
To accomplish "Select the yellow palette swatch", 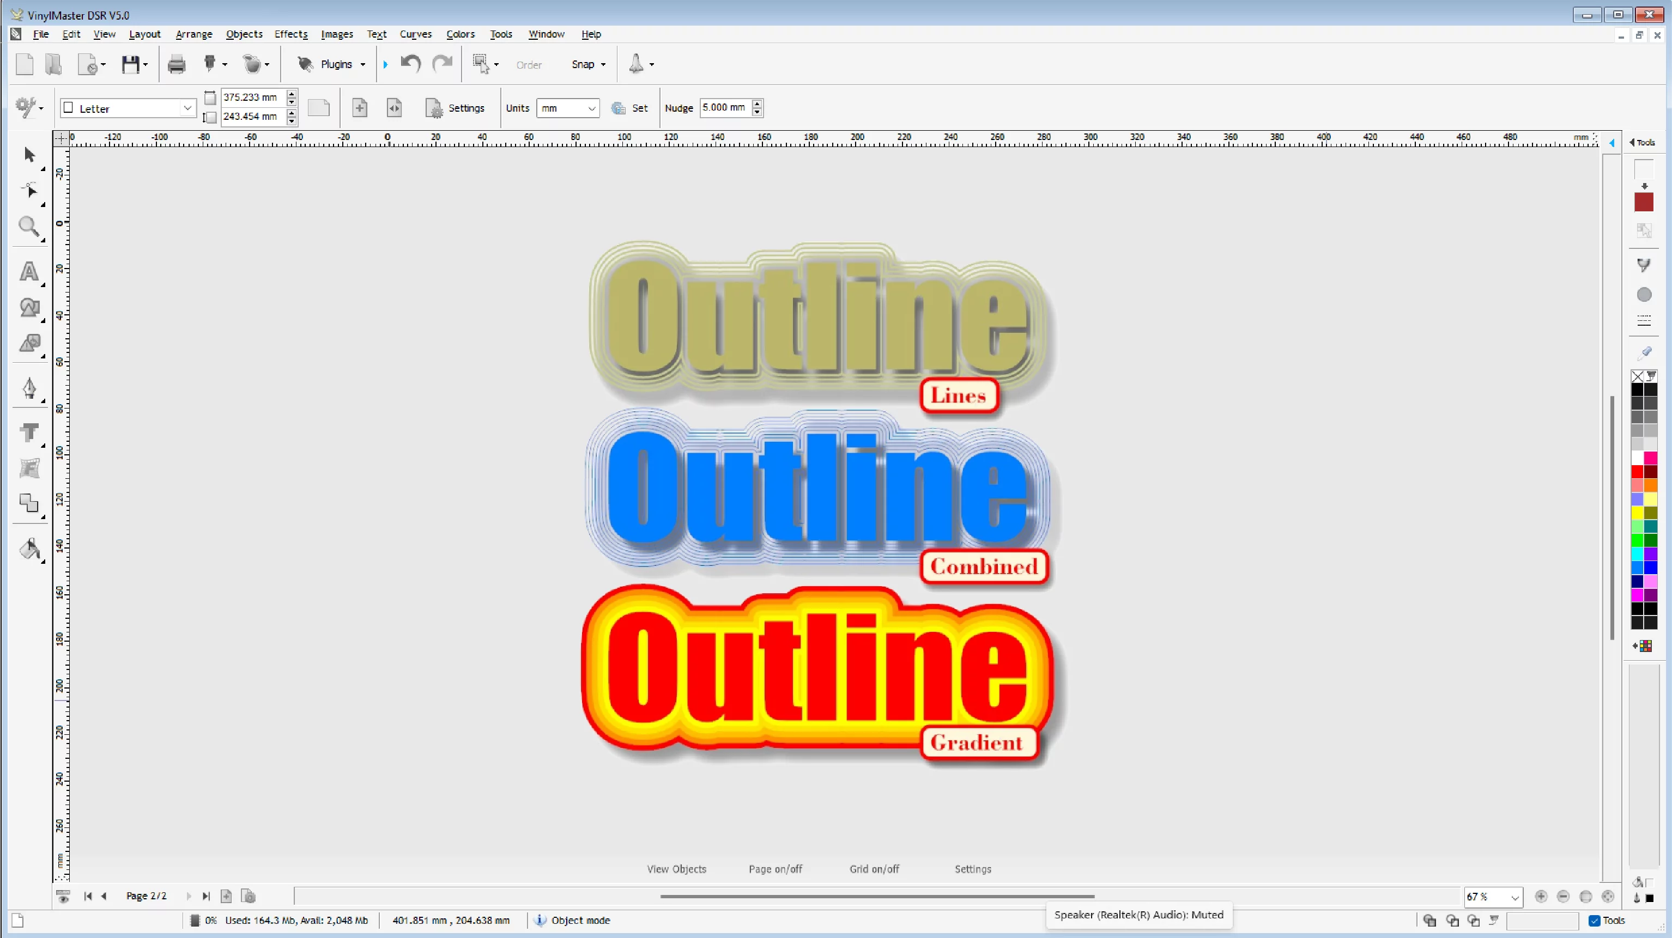I will [1638, 513].
